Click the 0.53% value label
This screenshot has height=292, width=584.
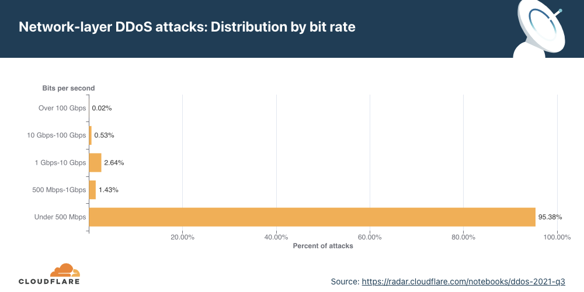pyautogui.click(x=104, y=135)
